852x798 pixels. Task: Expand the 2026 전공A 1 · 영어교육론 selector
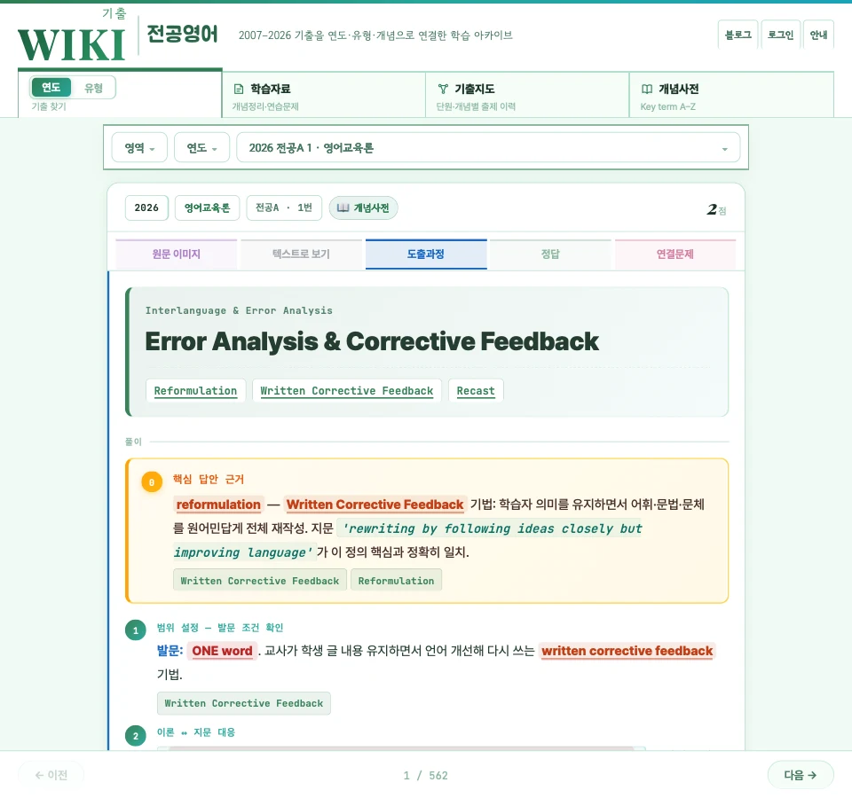pos(488,148)
